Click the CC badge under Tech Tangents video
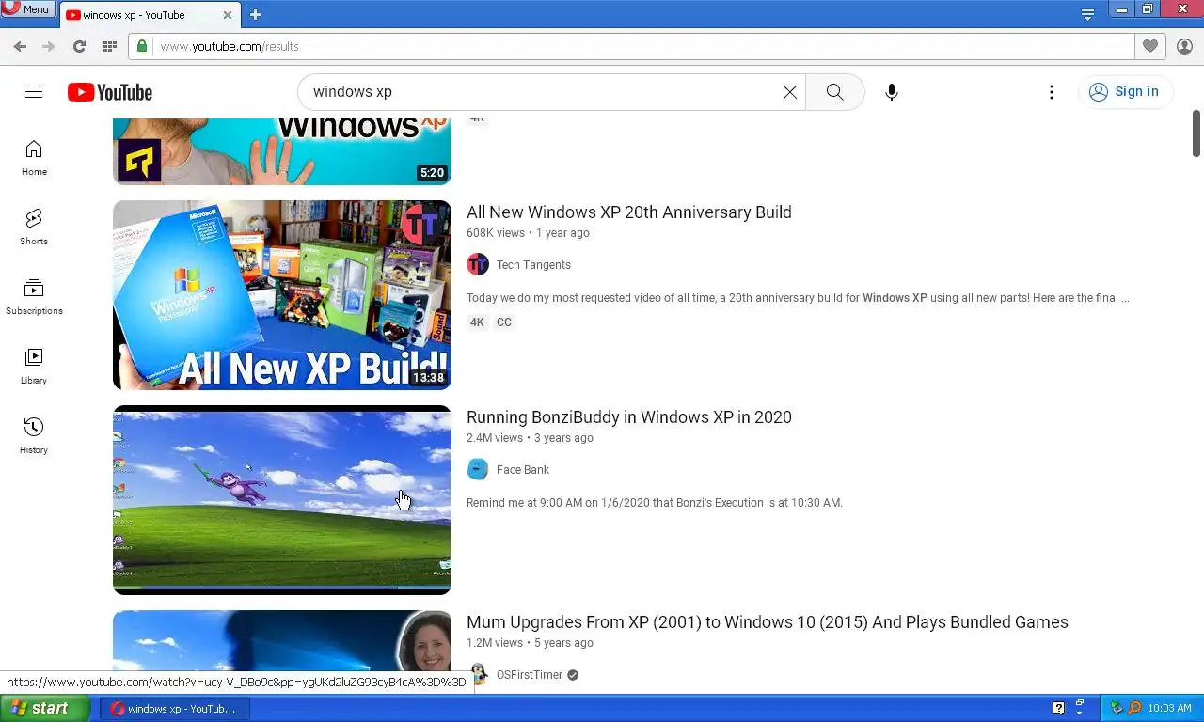Image resolution: width=1204 pixels, height=722 pixels. pos(504,322)
